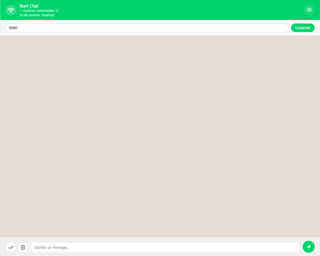Click the Escribe un mensaje field
Image resolution: width=320 pixels, height=256 pixels.
point(165,247)
